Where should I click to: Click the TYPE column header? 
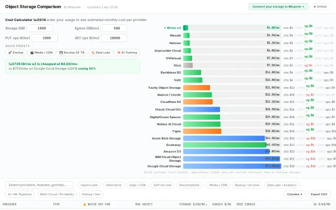point(56,204)
